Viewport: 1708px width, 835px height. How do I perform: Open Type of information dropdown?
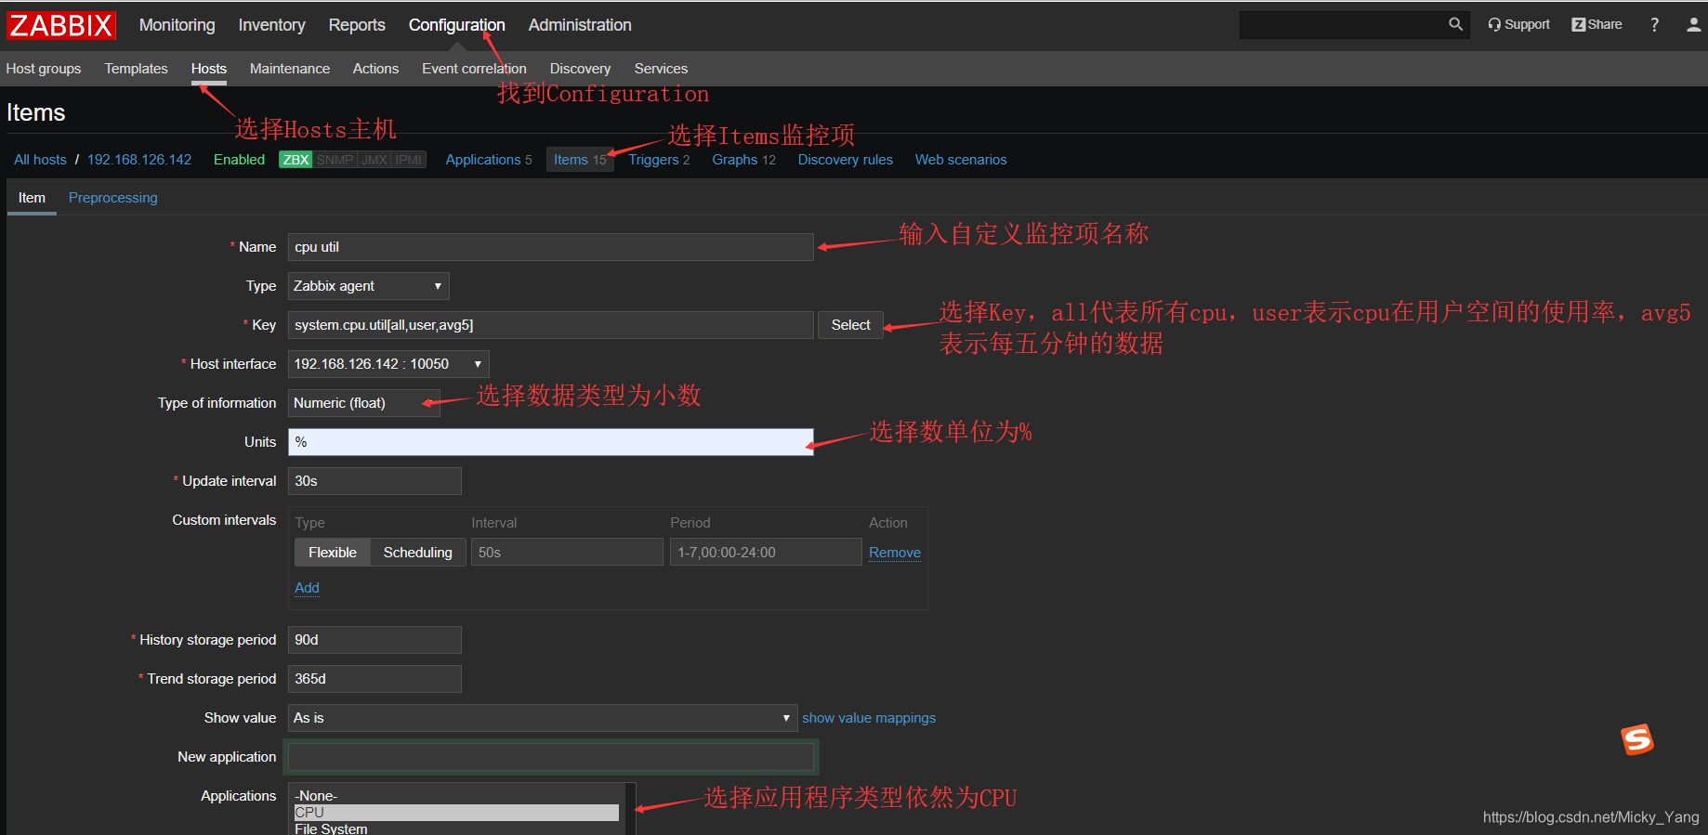point(363,403)
